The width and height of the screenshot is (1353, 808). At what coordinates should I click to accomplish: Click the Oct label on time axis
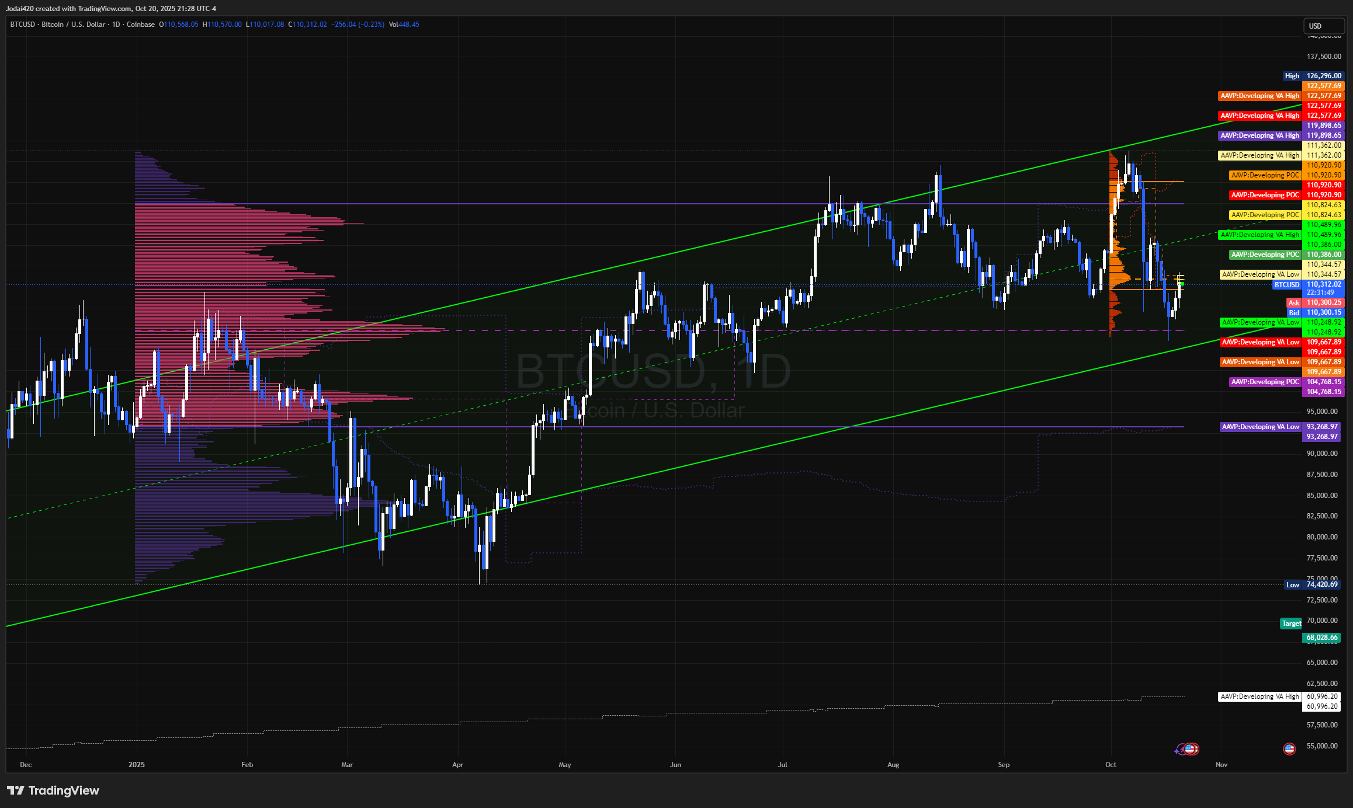click(1111, 764)
